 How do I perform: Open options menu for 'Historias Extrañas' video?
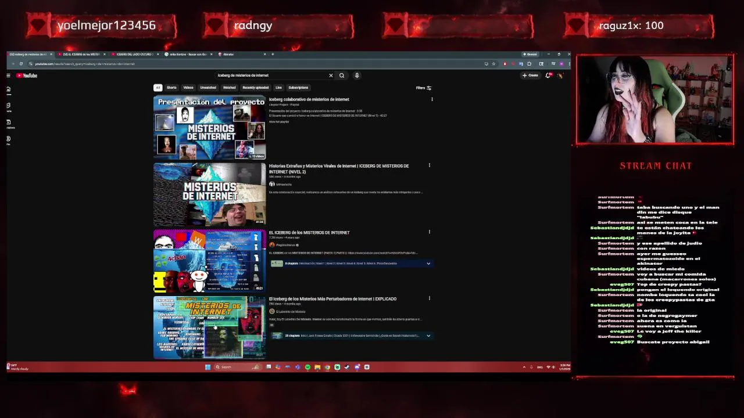(430, 166)
